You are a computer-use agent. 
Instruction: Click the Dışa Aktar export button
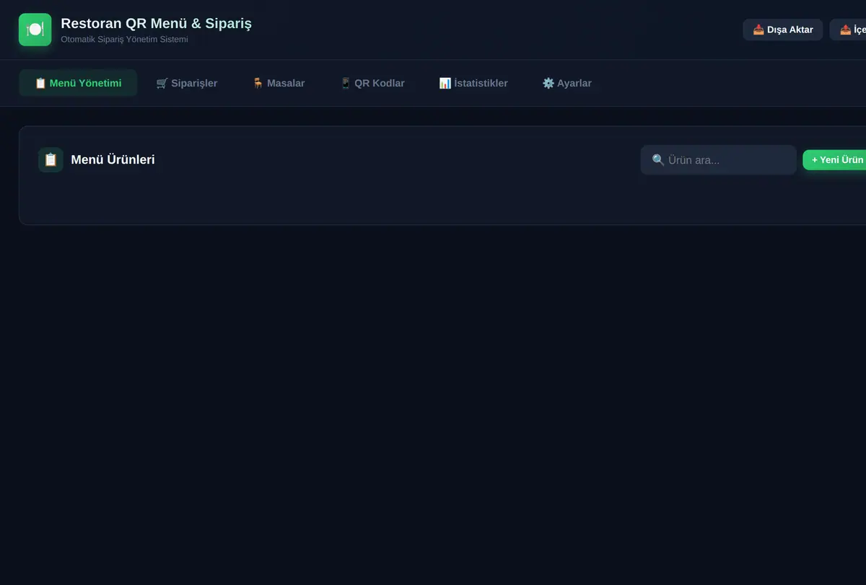(783, 30)
